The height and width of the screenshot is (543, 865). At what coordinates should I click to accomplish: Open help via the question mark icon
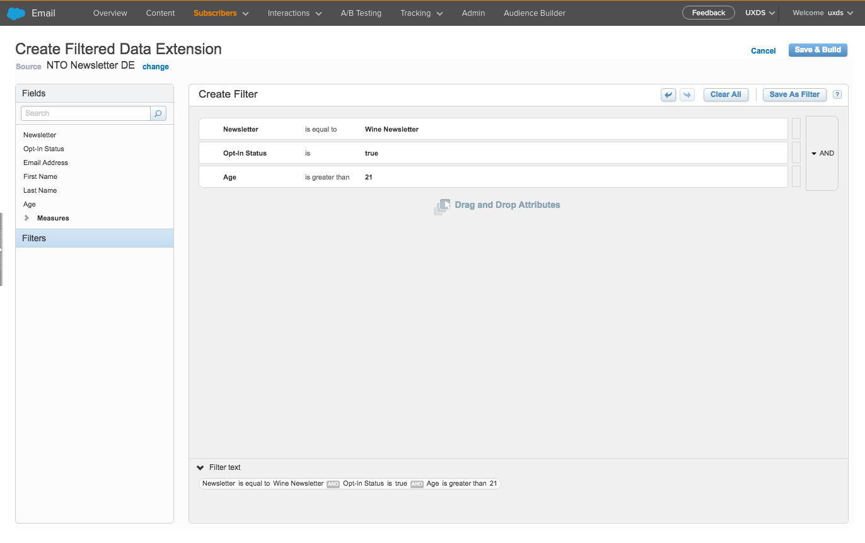837,94
